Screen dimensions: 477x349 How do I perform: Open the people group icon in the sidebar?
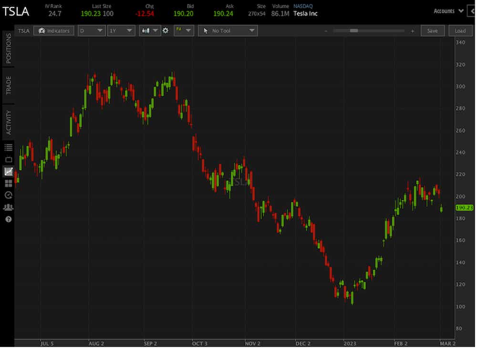8,208
